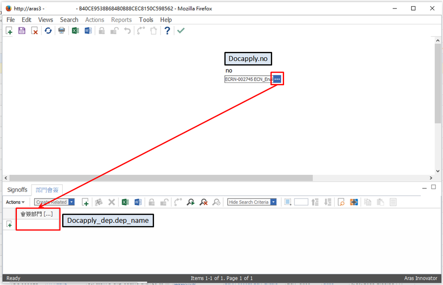Click the add row icon in the grid
Viewport: 443px width, 285px height.
(x=9, y=225)
